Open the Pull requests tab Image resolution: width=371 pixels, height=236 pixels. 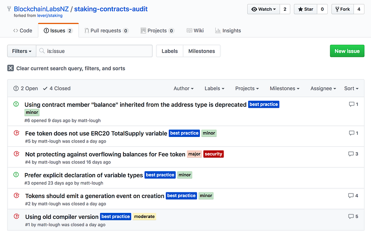[107, 31]
